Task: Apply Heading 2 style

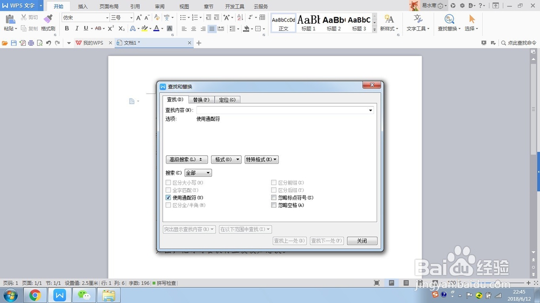Action: pos(334,23)
